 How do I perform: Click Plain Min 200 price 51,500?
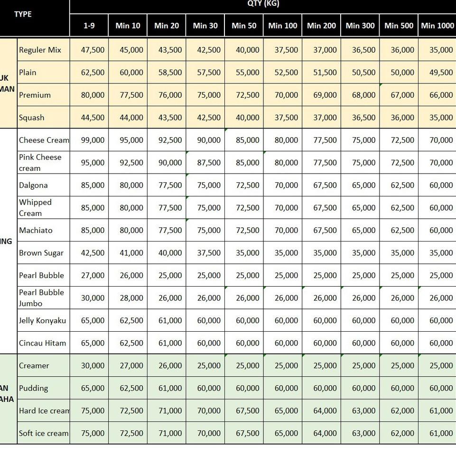tap(321, 72)
